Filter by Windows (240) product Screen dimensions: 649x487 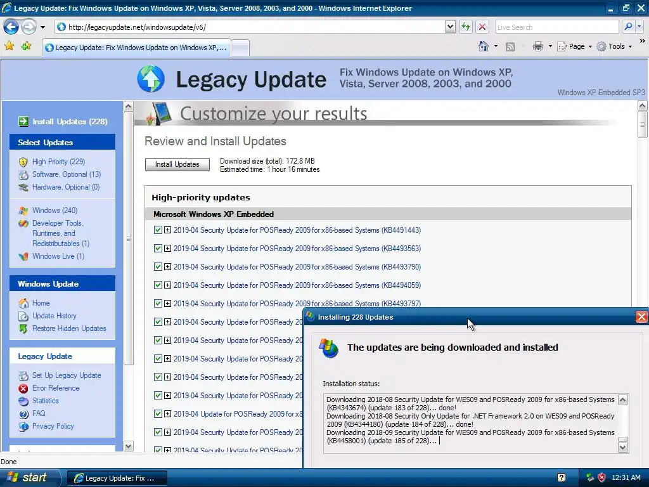[55, 211]
